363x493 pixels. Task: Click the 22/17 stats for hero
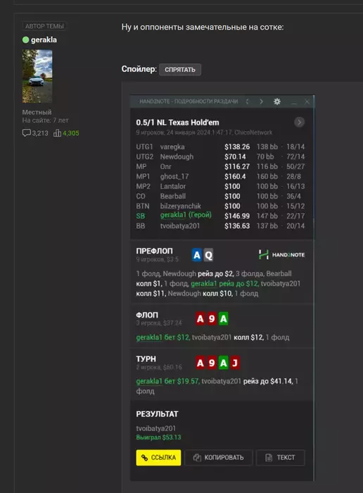coord(295,216)
